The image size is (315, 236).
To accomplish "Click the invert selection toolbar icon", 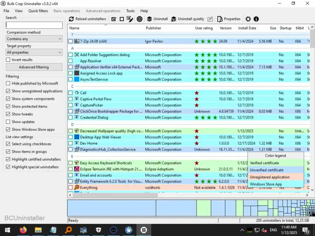I will tap(130, 19).
